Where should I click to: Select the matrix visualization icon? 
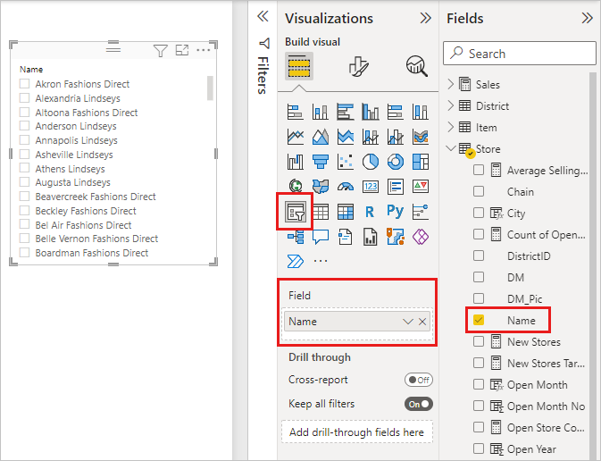pyautogui.click(x=346, y=212)
